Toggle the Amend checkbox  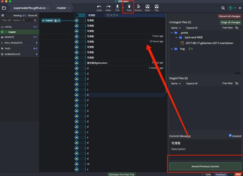tap(230, 136)
